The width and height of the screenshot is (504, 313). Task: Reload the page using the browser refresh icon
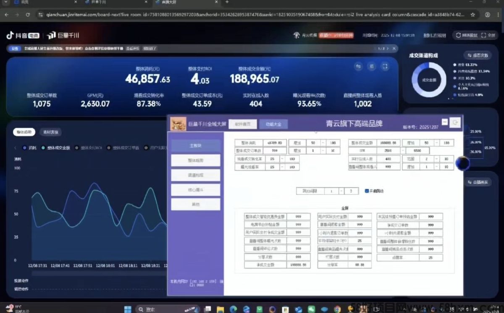click(x=28, y=15)
